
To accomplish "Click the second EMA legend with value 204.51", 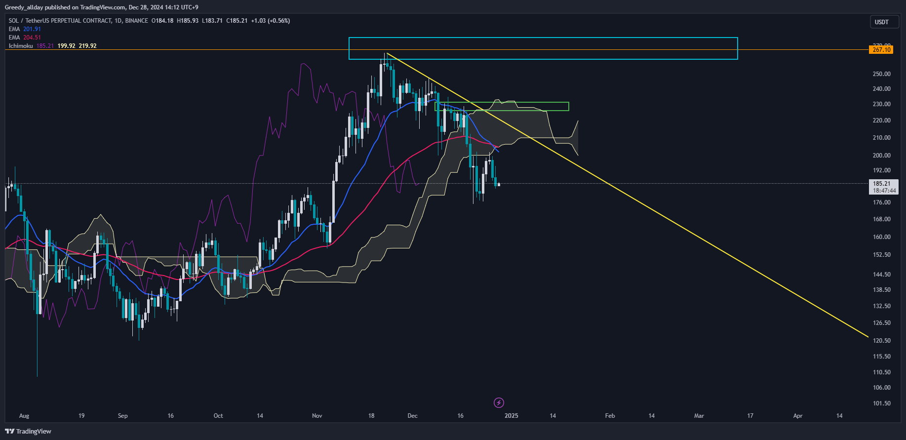I will click(x=25, y=38).
